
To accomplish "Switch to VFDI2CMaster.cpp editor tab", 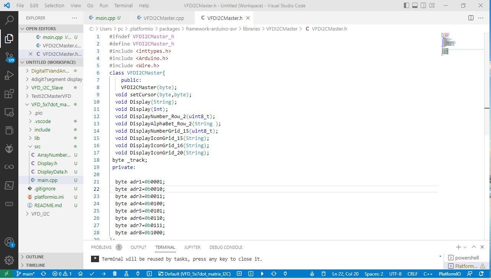I will 164,18.
